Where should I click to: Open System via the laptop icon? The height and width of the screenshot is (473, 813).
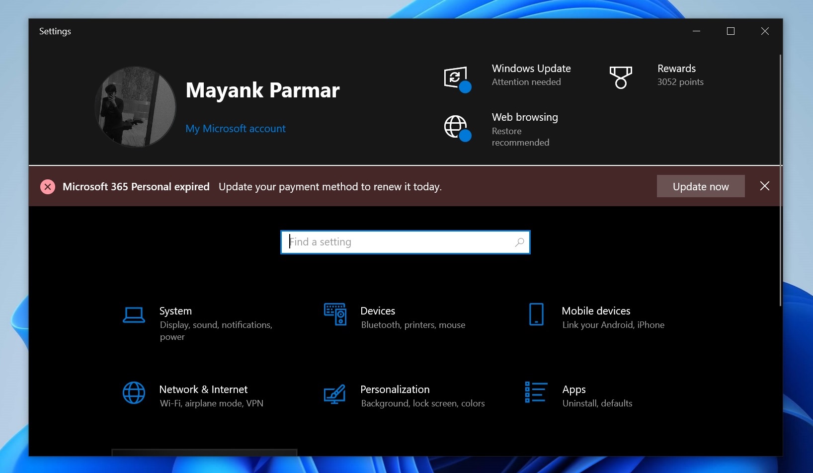(x=134, y=315)
